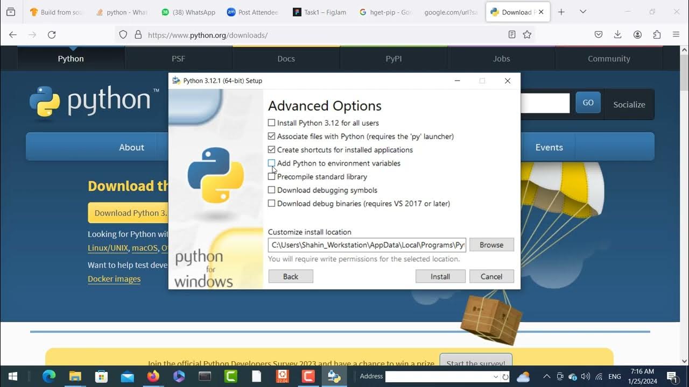This screenshot has width=689, height=387.
Task: Show hidden system tray icons chevron
Action: click(x=546, y=376)
